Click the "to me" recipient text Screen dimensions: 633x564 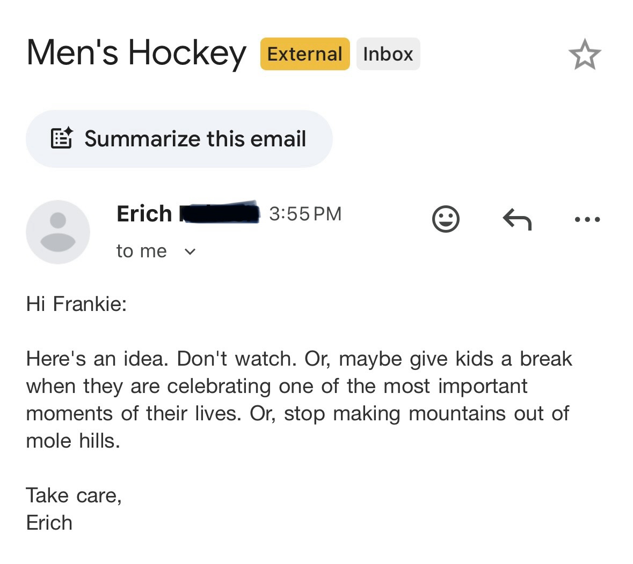(x=142, y=251)
